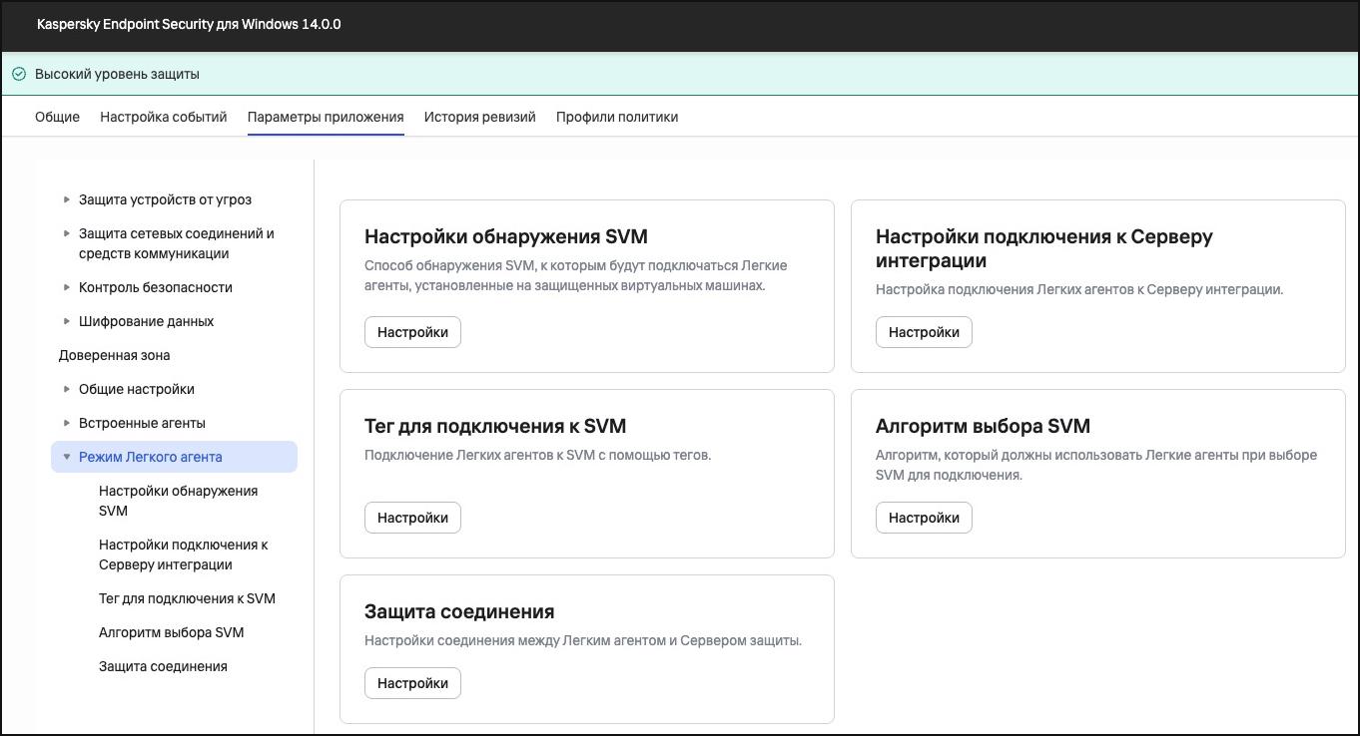Select Защита устройств от угроз in tree
The image size is (1360, 736).
coord(165,199)
